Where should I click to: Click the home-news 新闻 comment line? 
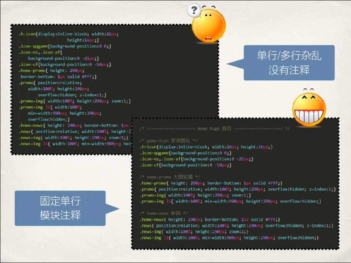pos(164,213)
